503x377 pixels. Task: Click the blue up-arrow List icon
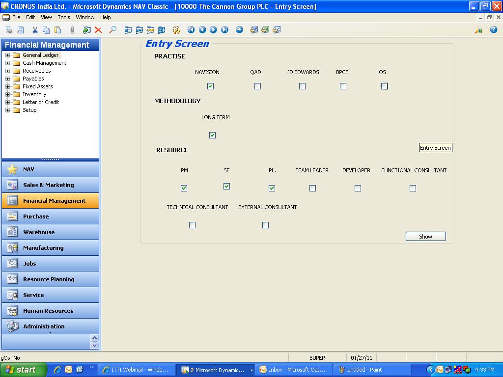coord(239,30)
